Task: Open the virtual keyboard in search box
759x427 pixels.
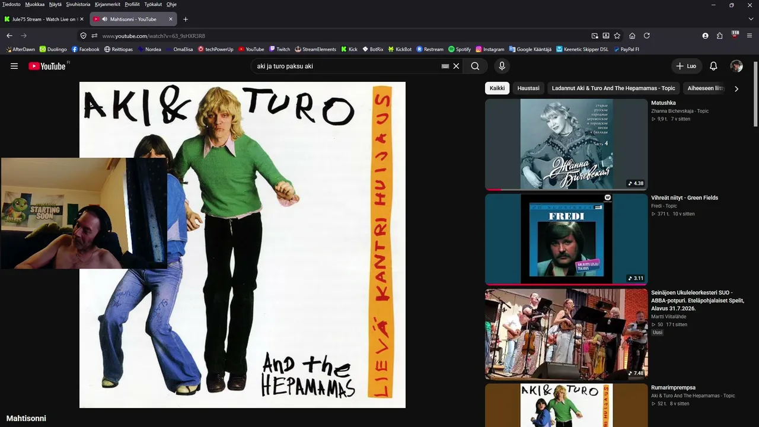Action: click(445, 66)
